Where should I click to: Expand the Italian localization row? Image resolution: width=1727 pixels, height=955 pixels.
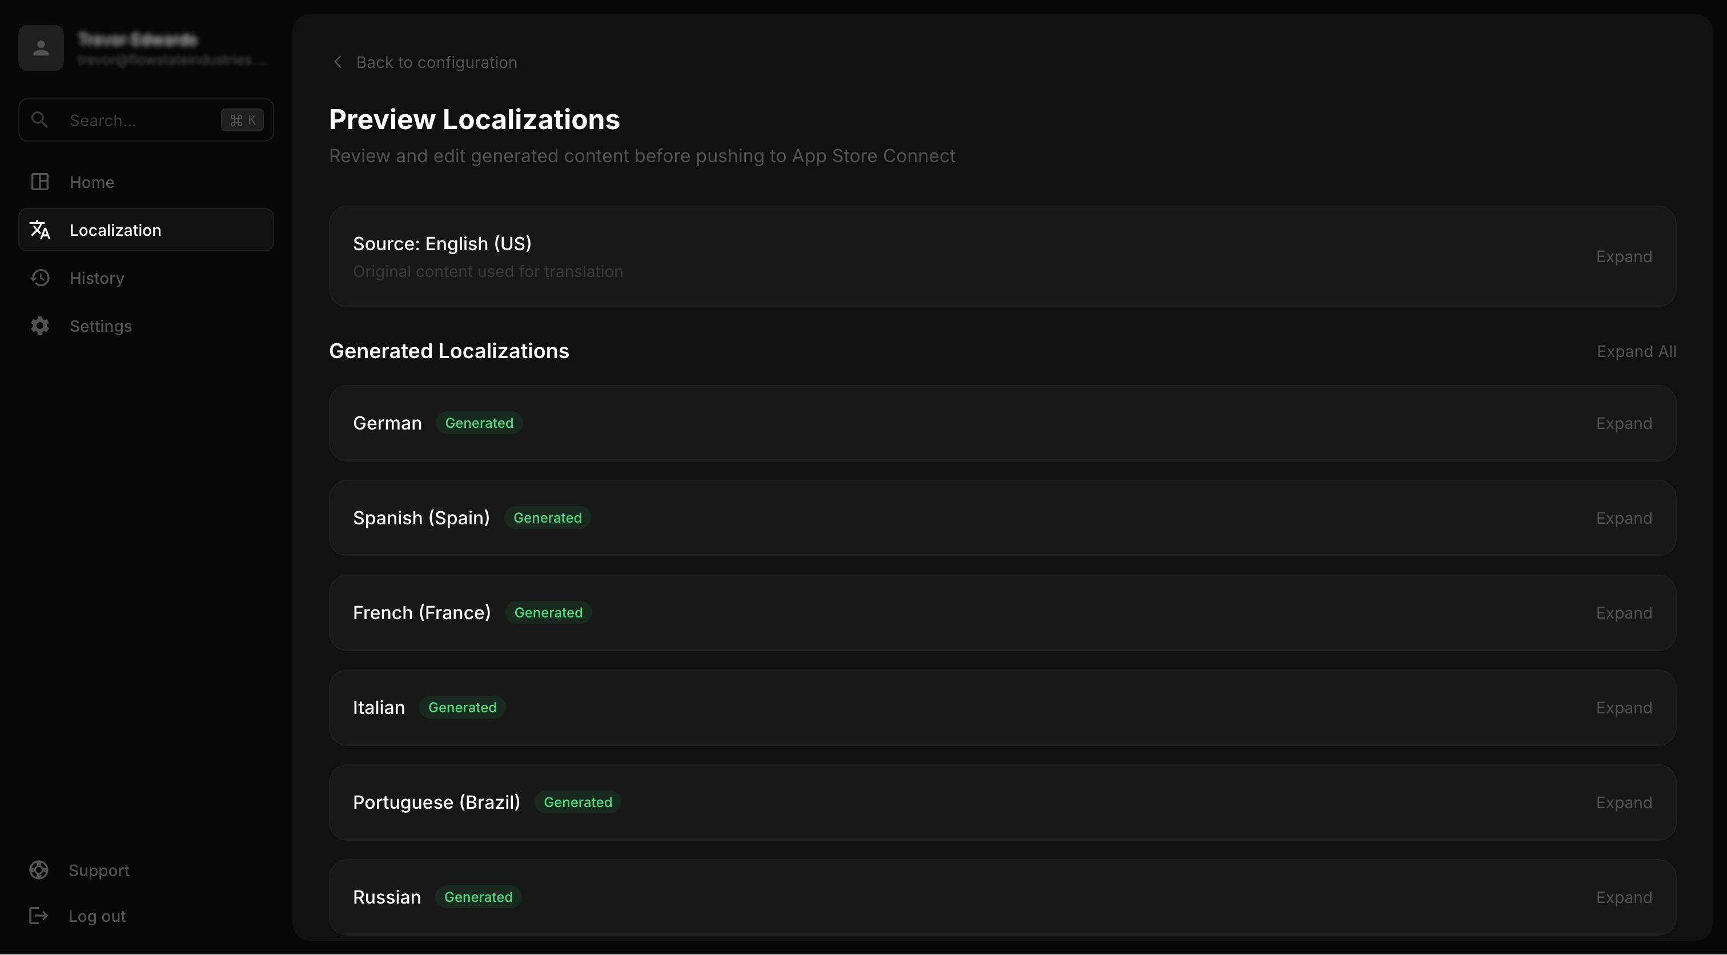1623,708
